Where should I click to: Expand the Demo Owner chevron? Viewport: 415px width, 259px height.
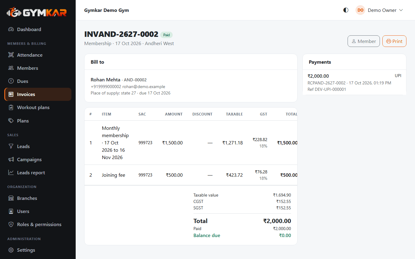click(x=401, y=10)
